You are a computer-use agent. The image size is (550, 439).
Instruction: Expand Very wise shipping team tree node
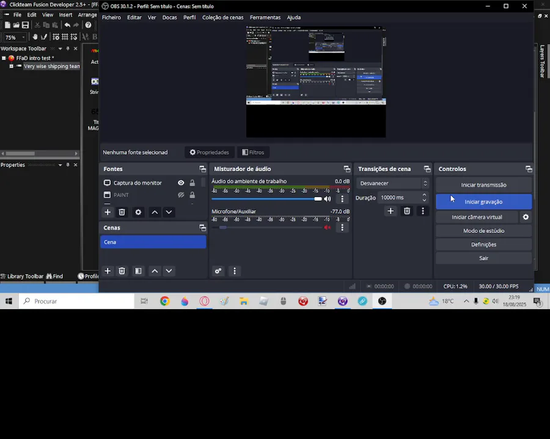(11, 66)
